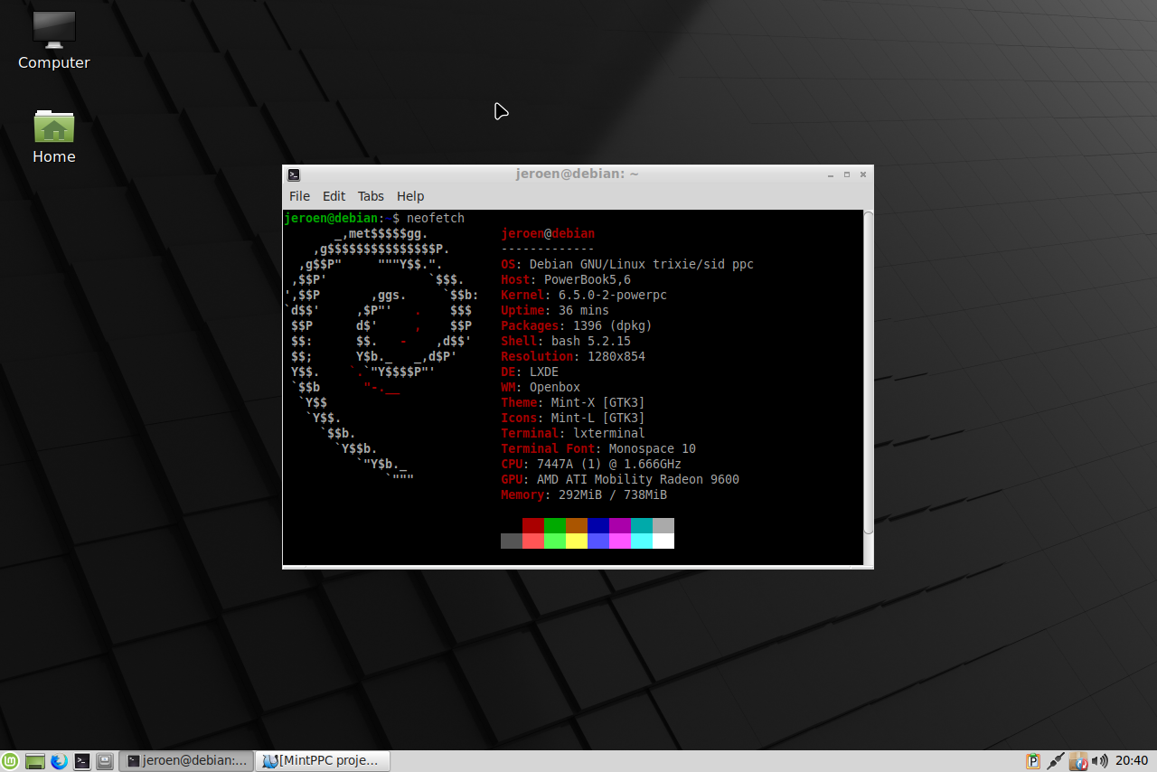Open the Computer desktop icon

click(x=54, y=41)
